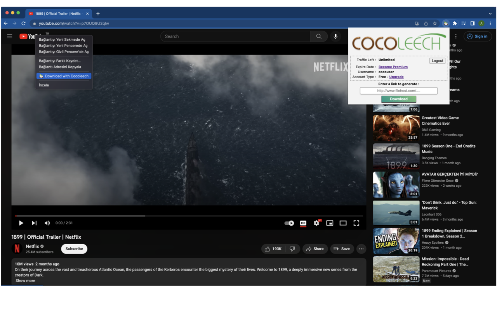497x310 pixels.
Task: Enable miniplayer mode
Action: pos(330,223)
